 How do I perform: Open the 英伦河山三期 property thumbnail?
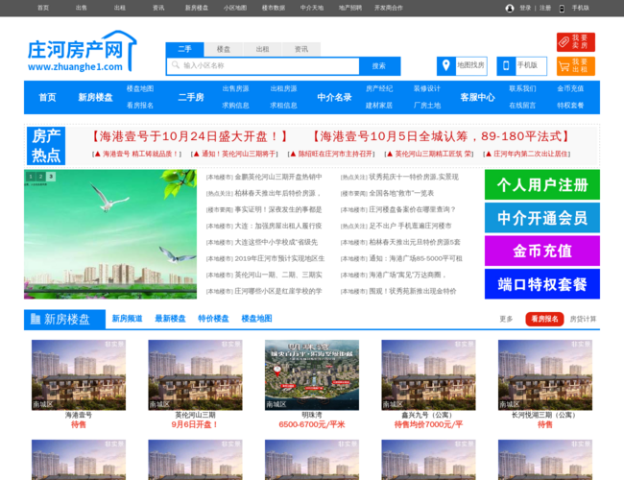point(196,375)
